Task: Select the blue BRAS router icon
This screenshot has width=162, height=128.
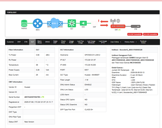Action: (x=38, y=23)
